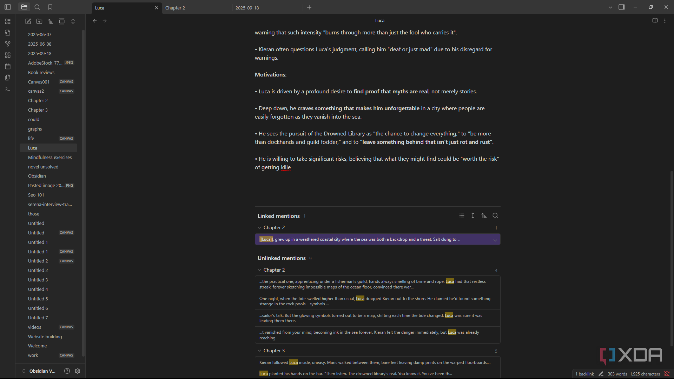Open the file explorer folder icon
The height and width of the screenshot is (379, 674).
(24, 7)
